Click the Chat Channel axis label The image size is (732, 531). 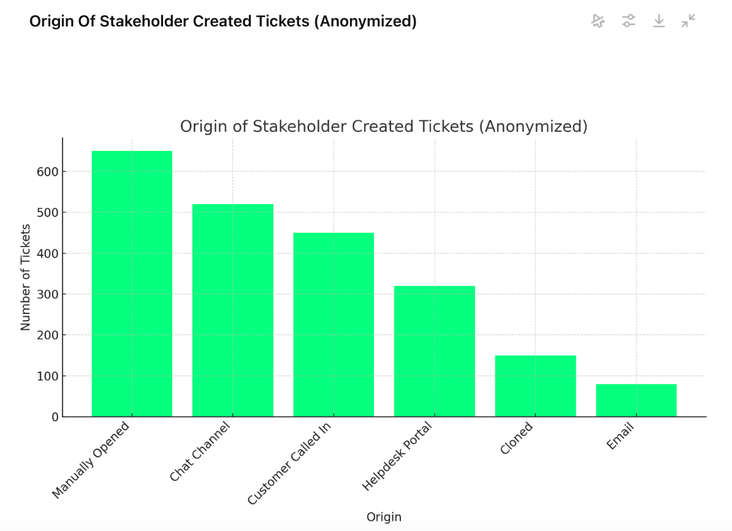pos(200,451)
